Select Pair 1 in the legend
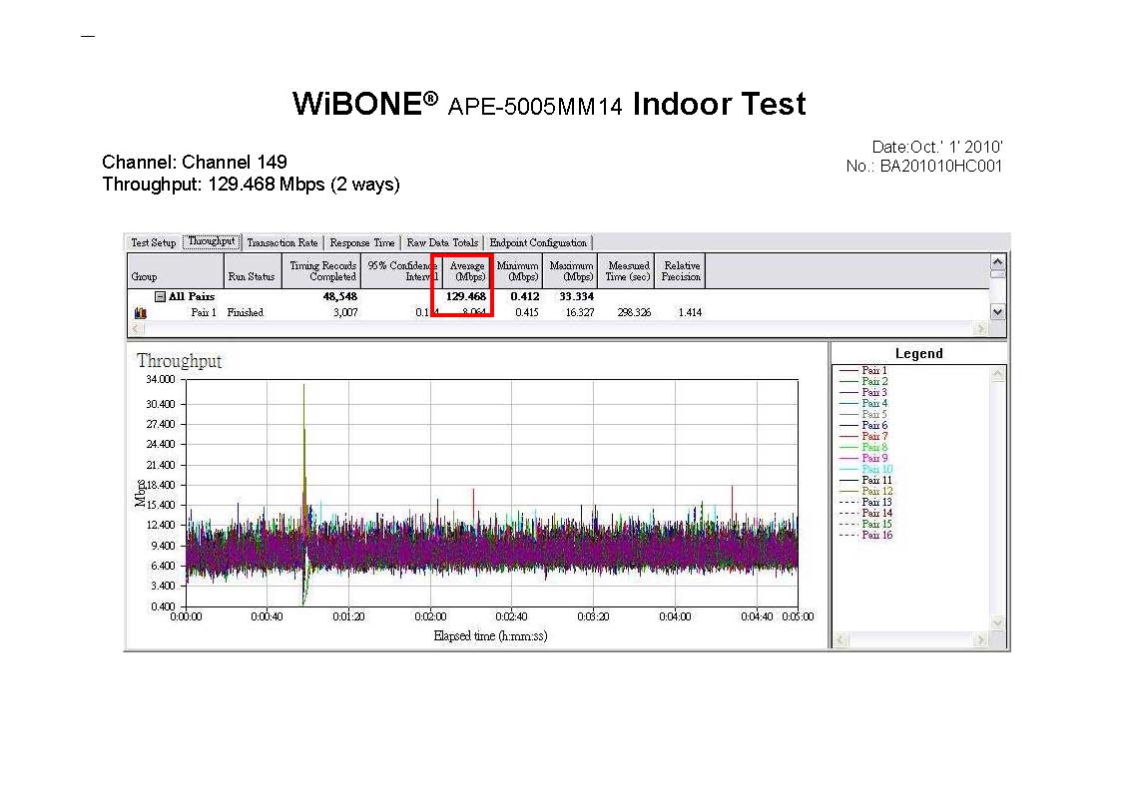The height and width of the screenshot is (792, 1121). (862, 371)
